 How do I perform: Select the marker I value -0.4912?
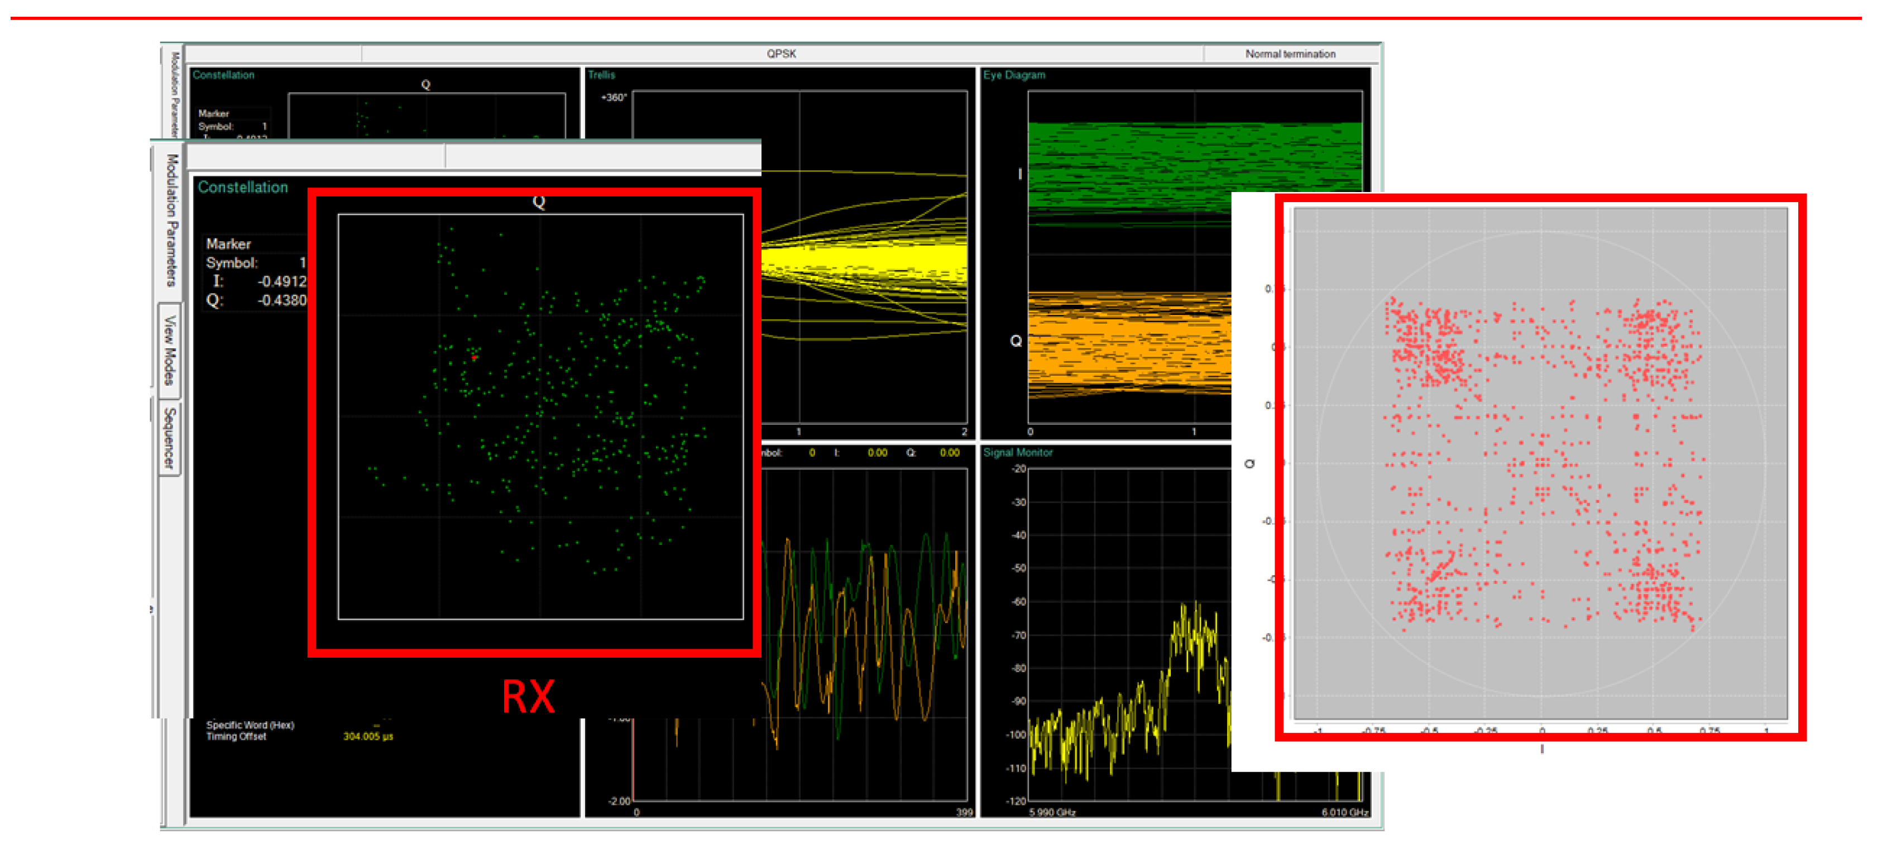pos(281,281)
